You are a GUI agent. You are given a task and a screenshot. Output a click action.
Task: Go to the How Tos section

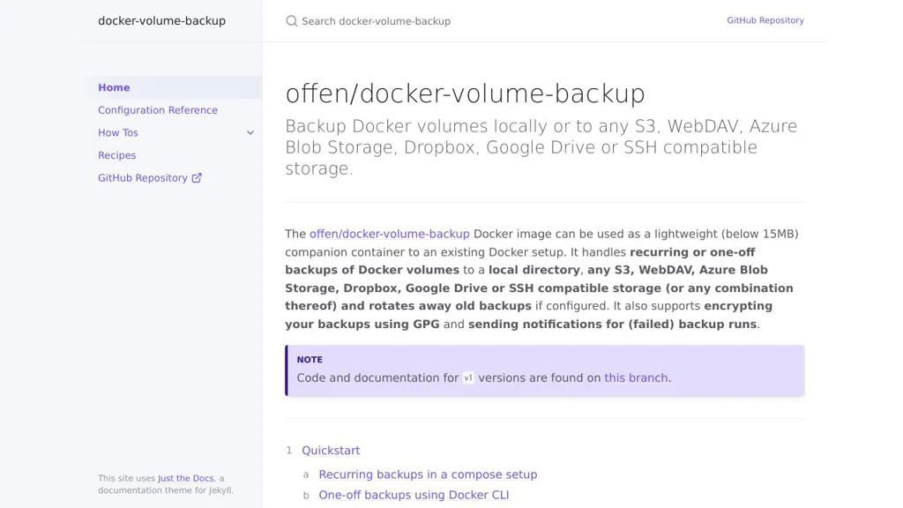click(118, 133)
